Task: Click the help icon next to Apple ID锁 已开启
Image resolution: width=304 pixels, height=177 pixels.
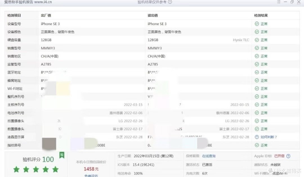Action: (288, 156)
